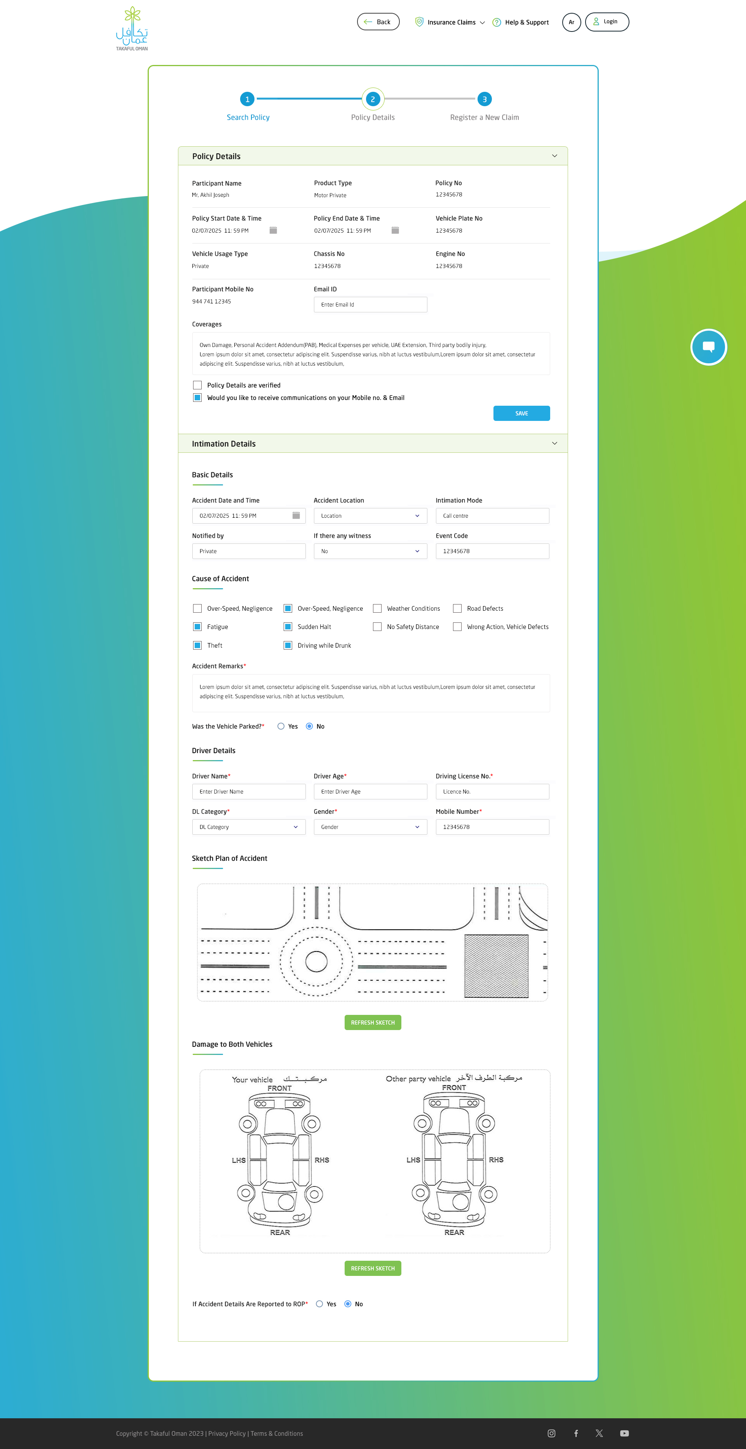Open the YouTube footer icon

coord(624,1433)
